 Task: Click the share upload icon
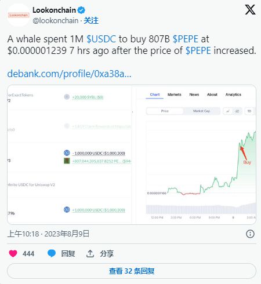click(90, 253)
